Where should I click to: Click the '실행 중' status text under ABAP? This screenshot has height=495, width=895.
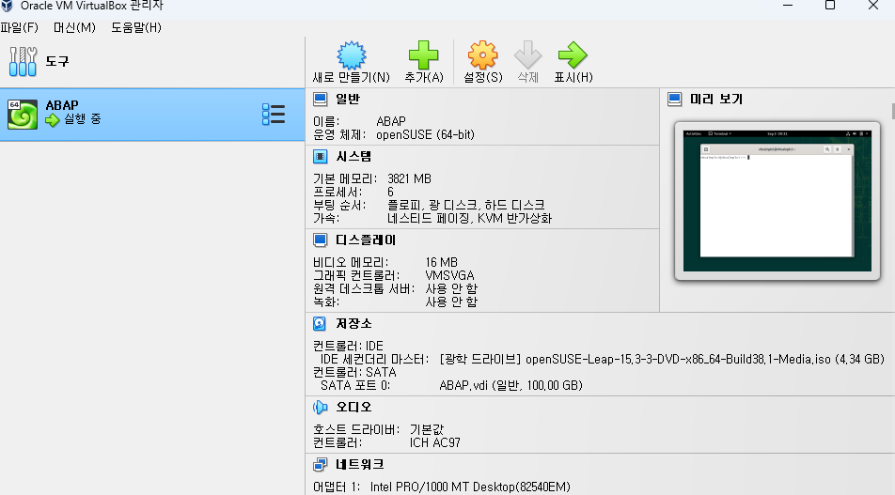tap(82, 119)
